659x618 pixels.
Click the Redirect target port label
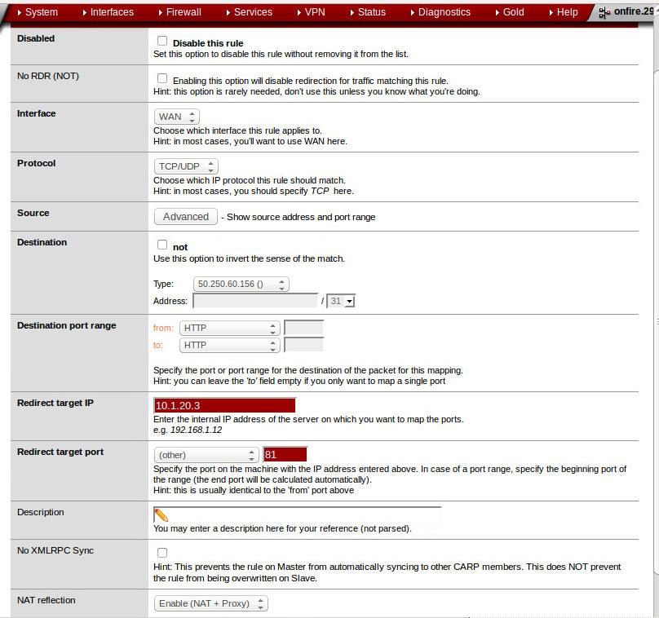pos(60,452)
